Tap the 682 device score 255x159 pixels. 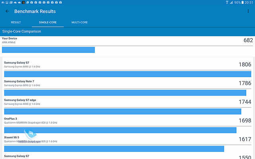(248, 40)
